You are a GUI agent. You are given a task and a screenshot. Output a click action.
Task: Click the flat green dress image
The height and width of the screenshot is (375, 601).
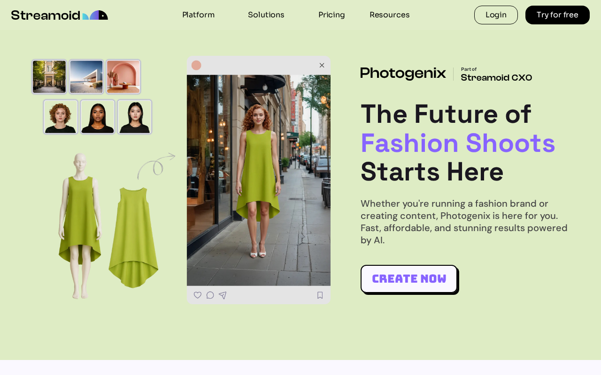(x=134, y=237)
